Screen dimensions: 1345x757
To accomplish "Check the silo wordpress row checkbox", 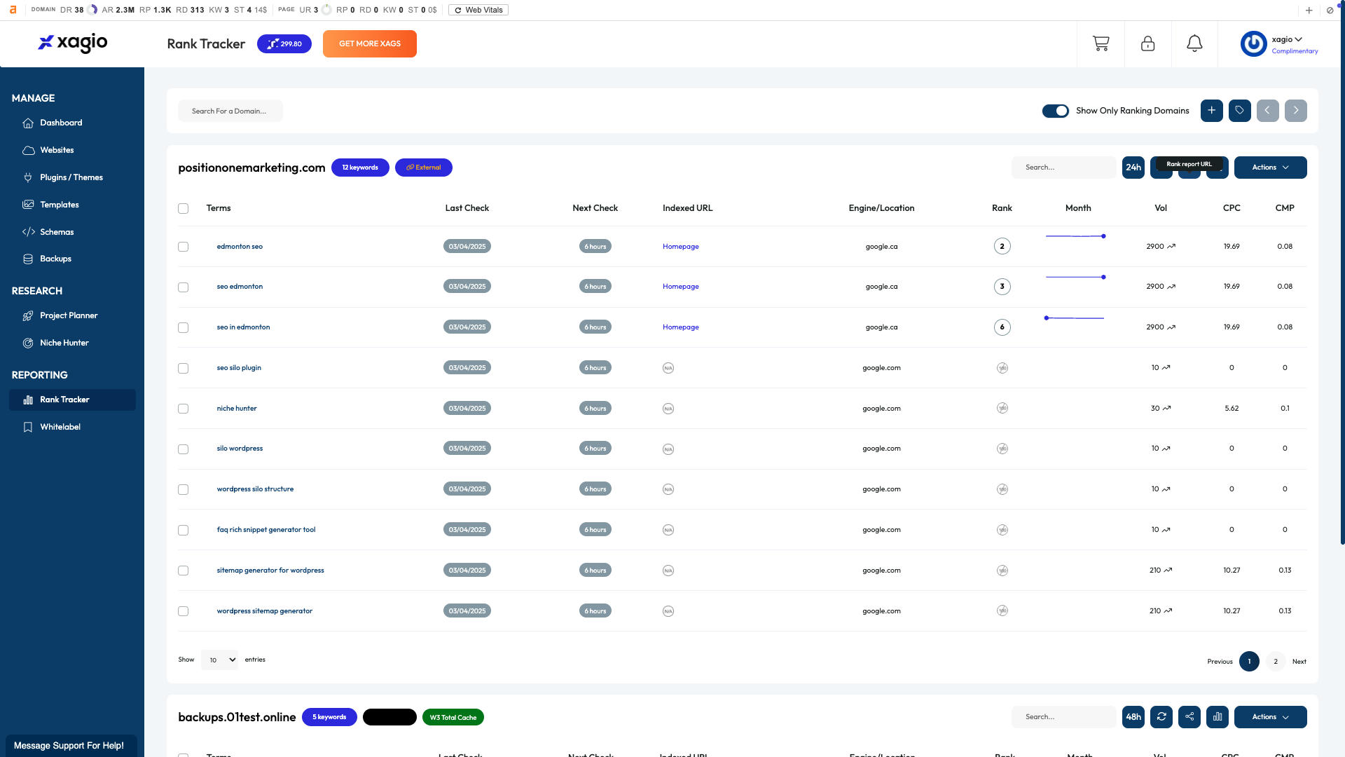I will click(183, 449).
